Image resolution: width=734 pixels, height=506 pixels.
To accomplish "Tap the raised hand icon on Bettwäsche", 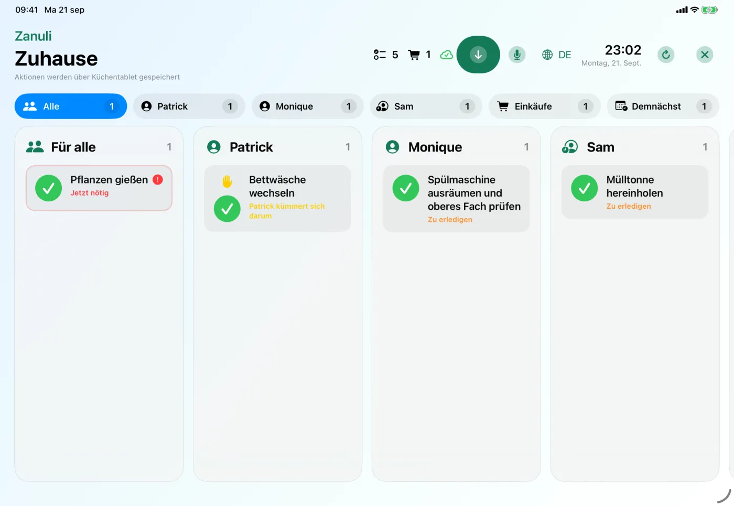I will click(227, 181).
